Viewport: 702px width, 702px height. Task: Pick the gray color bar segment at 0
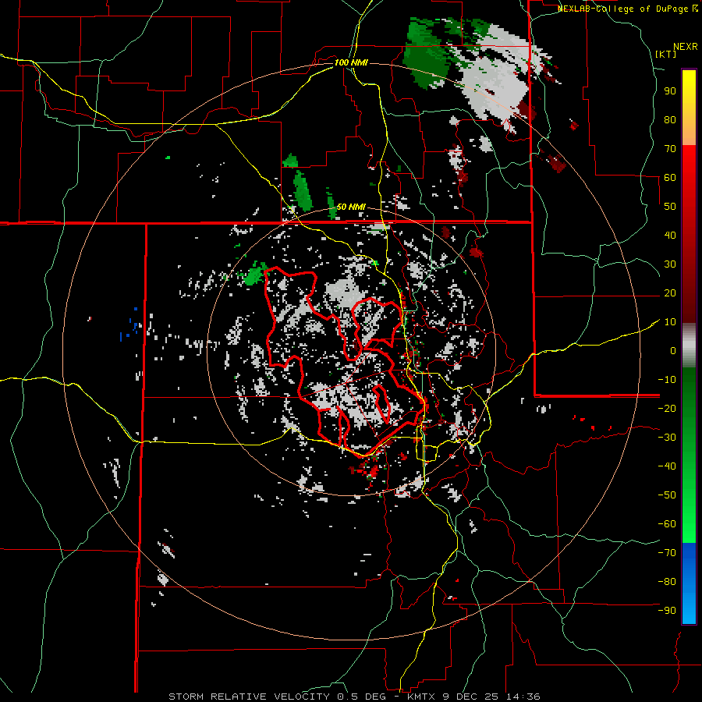click(x=689, y=347)
